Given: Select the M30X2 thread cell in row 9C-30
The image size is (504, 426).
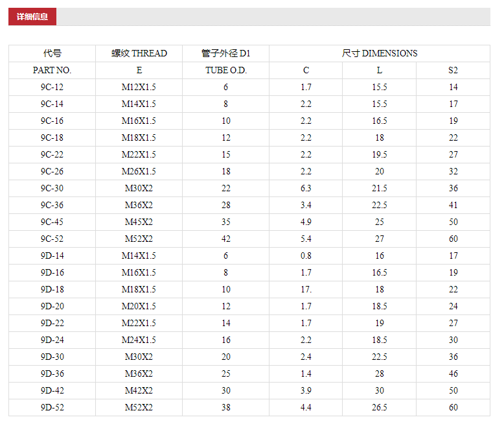Looking at the screenshot, I should tap(139, 188).
